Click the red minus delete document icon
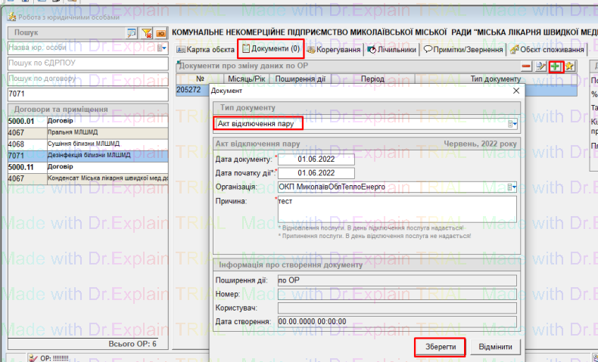The height and width of the screenshot is (362, 598). [527, 67]
